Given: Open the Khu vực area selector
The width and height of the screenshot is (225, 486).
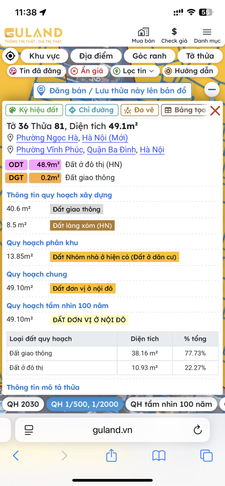Looking at the screenshot, I should [44, 56].
